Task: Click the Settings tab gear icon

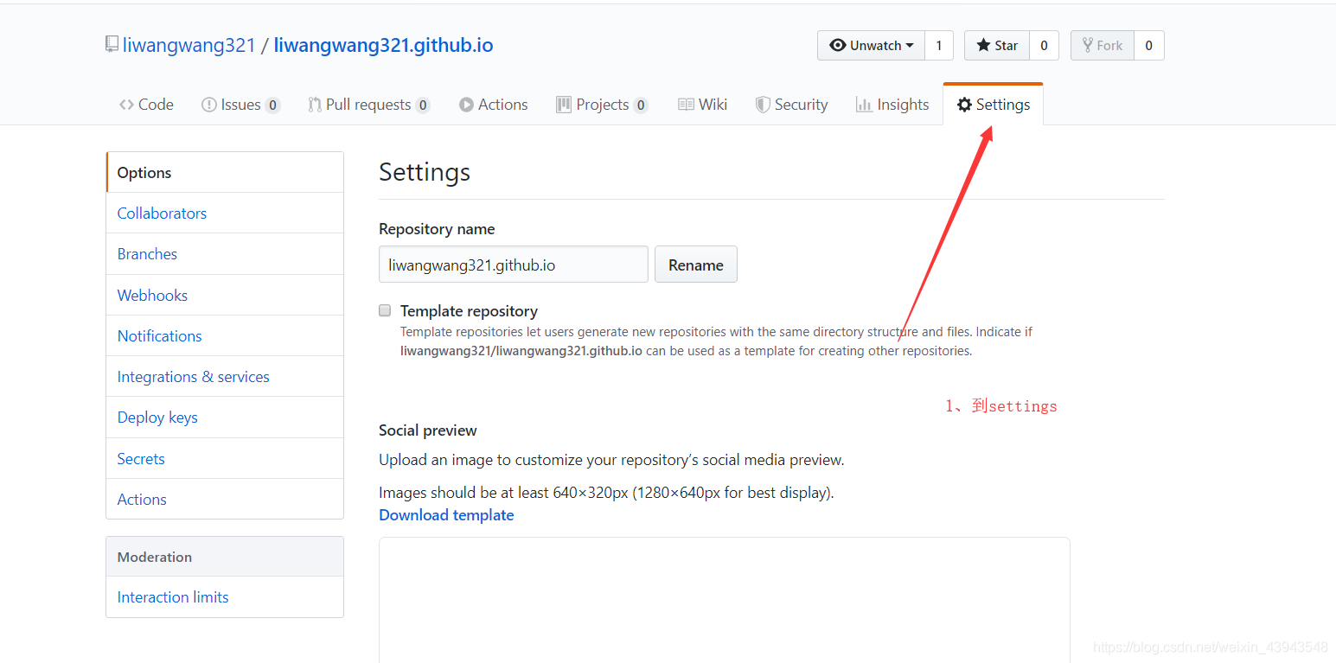Action: (x=964, y=105)
